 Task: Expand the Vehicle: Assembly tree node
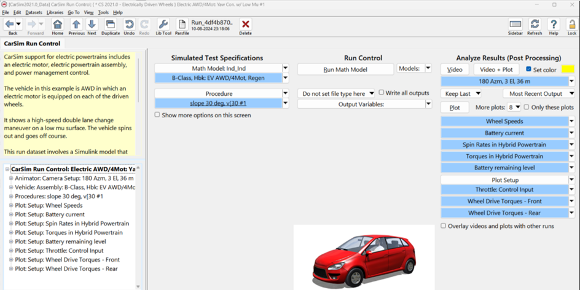[x=11, y=187]
